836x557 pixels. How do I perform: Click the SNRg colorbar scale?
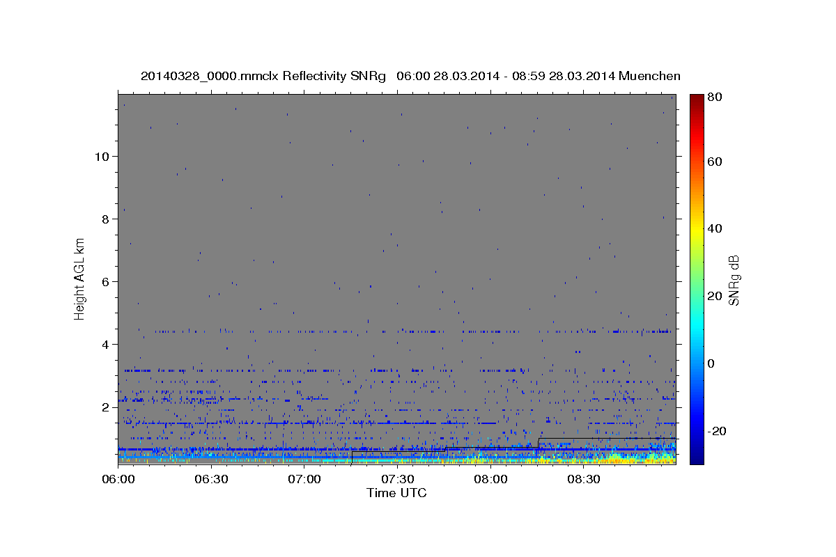click(696, 279)
